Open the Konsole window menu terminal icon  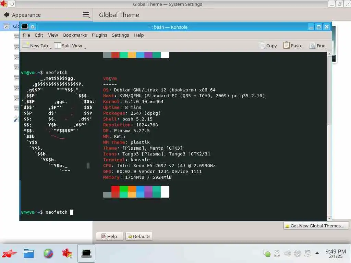tap(25, 27)
